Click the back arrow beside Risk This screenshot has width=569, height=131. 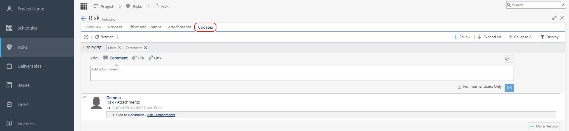[83, 18]
